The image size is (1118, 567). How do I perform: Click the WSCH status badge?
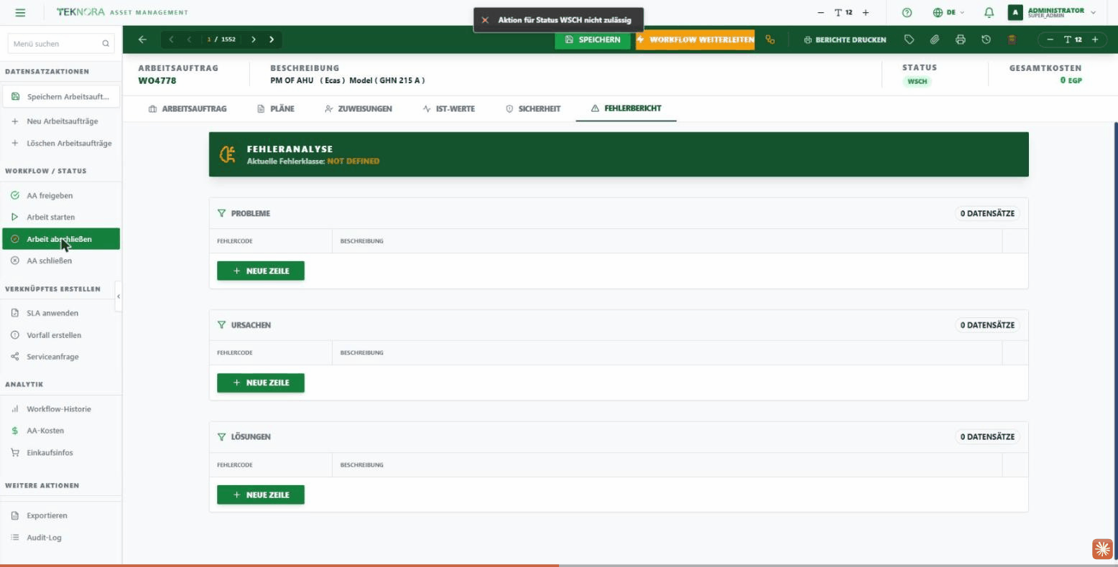tap(918, 81)
